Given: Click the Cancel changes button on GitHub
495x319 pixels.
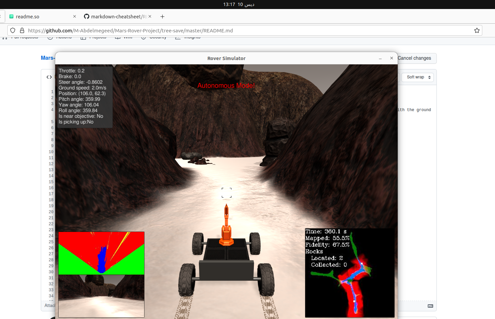Looking at the screenshot, I should click(414, 58).
